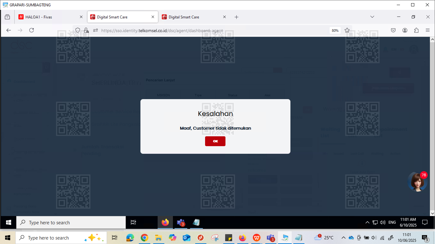Image resolution: width=435 pixels, height=244 pixels.
Task: Open the host Windows Start button
Action: click(x=8, y=238)
